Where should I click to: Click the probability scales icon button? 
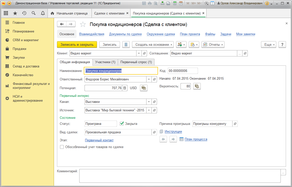point(197,86)
